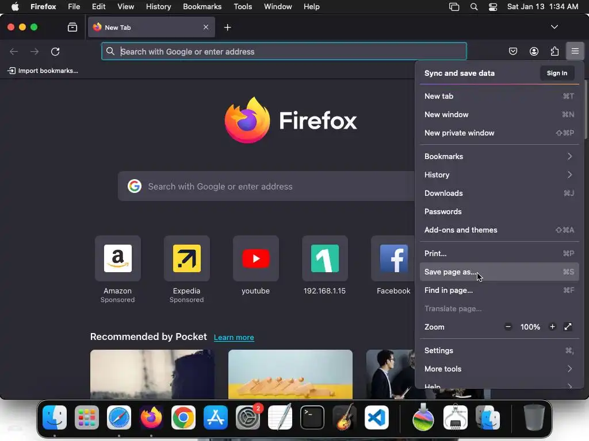Image resolution: width=589 pixels, height=441 pixels.
Task: Open the list all tabs chevron
Action: pyautogui.click(x=554, y=27)
